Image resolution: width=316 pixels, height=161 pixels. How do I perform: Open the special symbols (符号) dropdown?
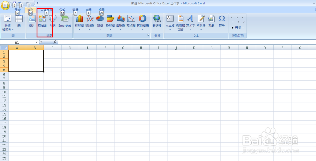point(238,27)
